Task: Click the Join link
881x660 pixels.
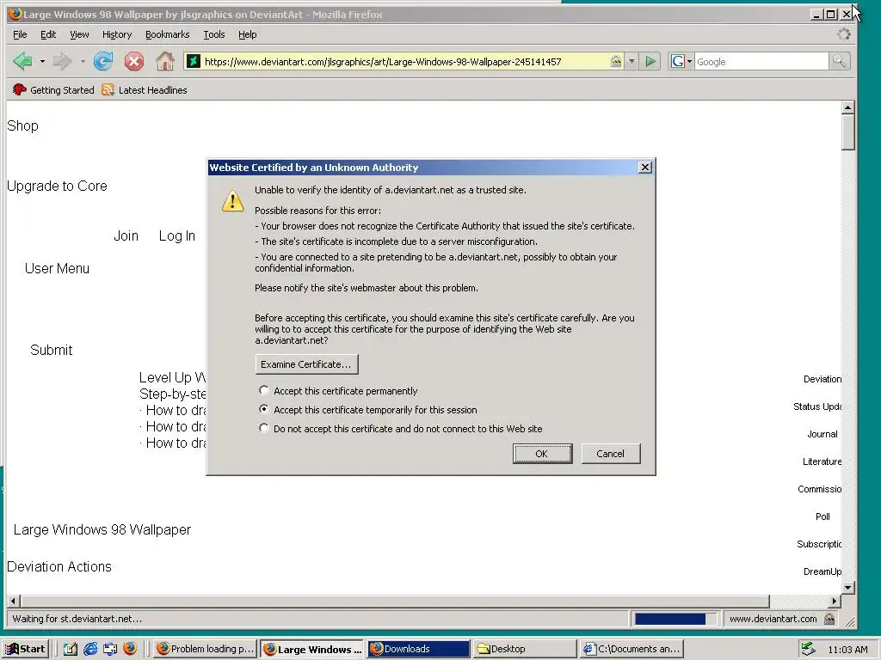Action: (126, 235)
